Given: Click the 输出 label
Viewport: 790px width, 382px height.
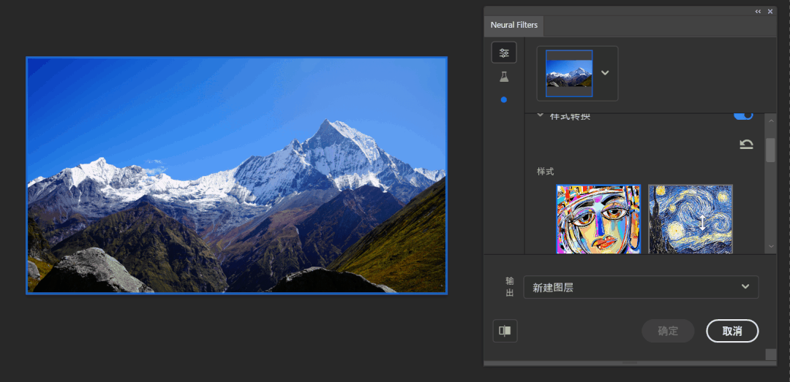Looking at the screenshot, I should pos(510,287).
